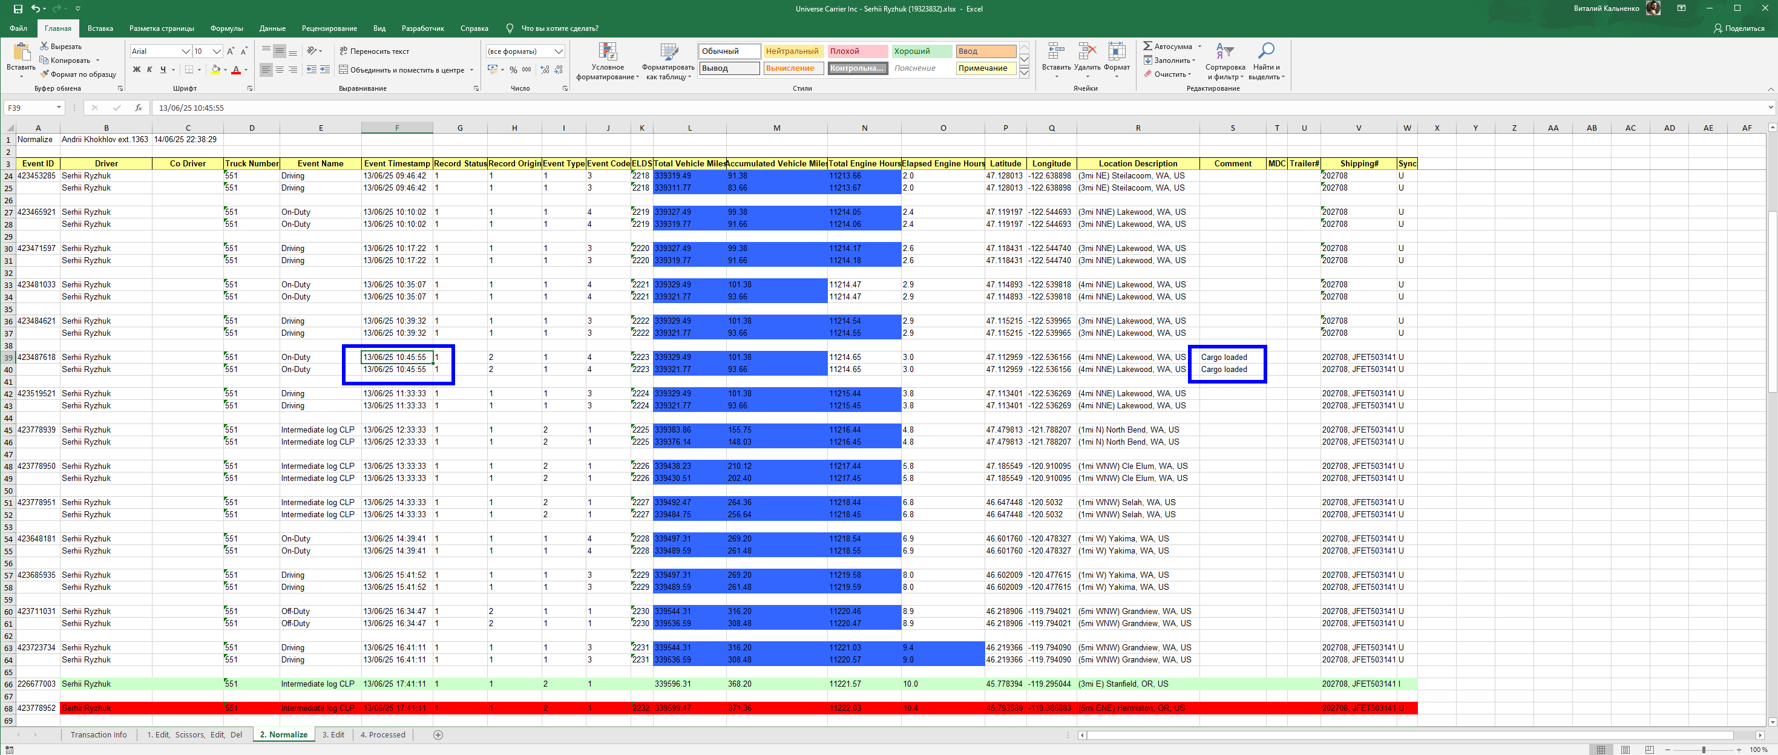Open the Arial font name dropdown
Image resolution: width=1778 pixels, height=755 pixels.
tap(186, 51)
